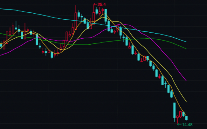Click the right end of the green average line
207x129 pixels.
pos(186,49)
